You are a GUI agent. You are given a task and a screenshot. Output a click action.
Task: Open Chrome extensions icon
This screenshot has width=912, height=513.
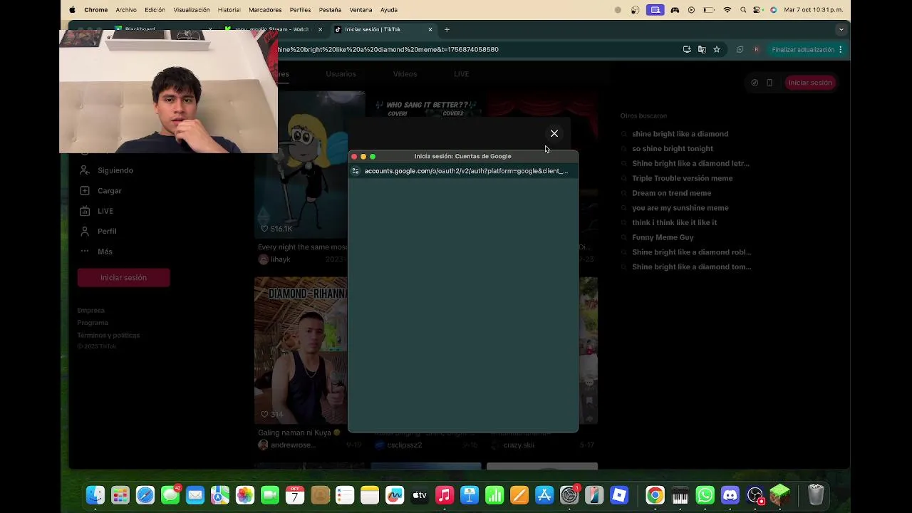740,50
